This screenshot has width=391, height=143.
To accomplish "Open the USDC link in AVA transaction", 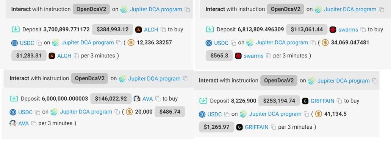I will coord(25,112).
